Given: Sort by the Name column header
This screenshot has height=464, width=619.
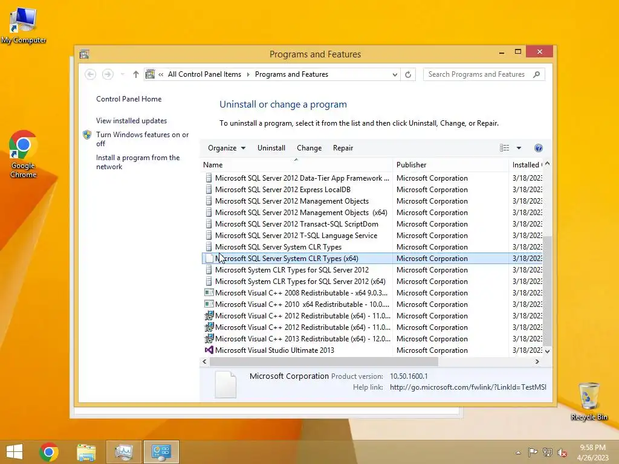Looking at the screenshot, I should (x=296, y=165).
